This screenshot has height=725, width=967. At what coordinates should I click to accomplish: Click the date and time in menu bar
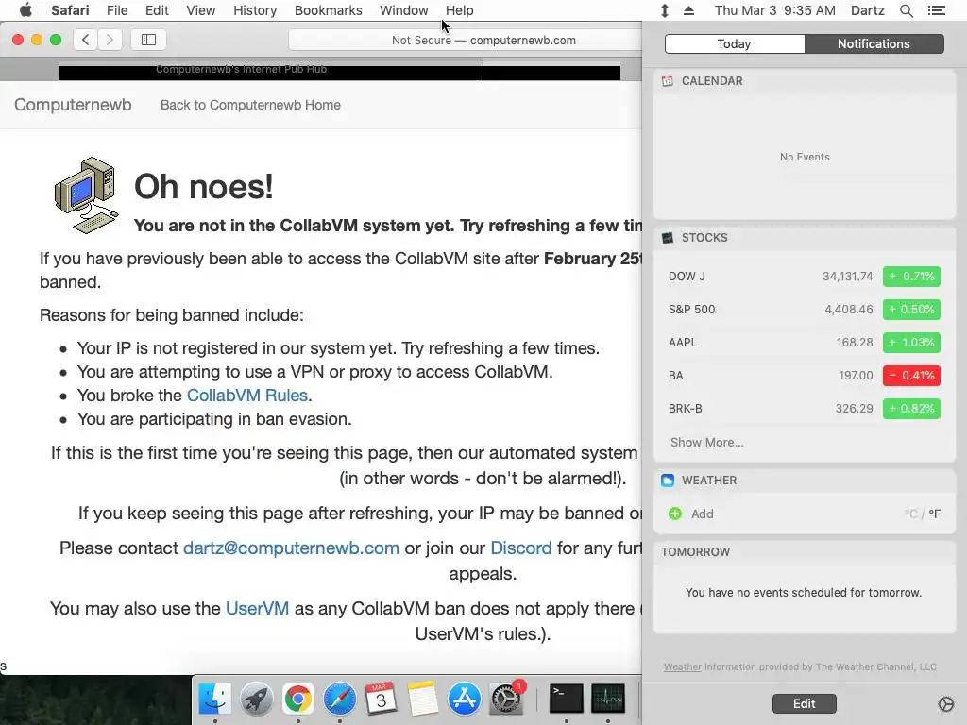tap(774, 10)
